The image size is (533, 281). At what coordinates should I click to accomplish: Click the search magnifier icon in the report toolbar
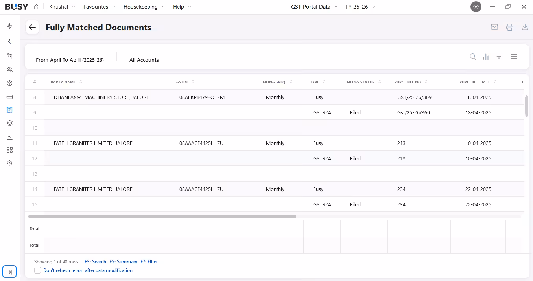coord(473,57)
